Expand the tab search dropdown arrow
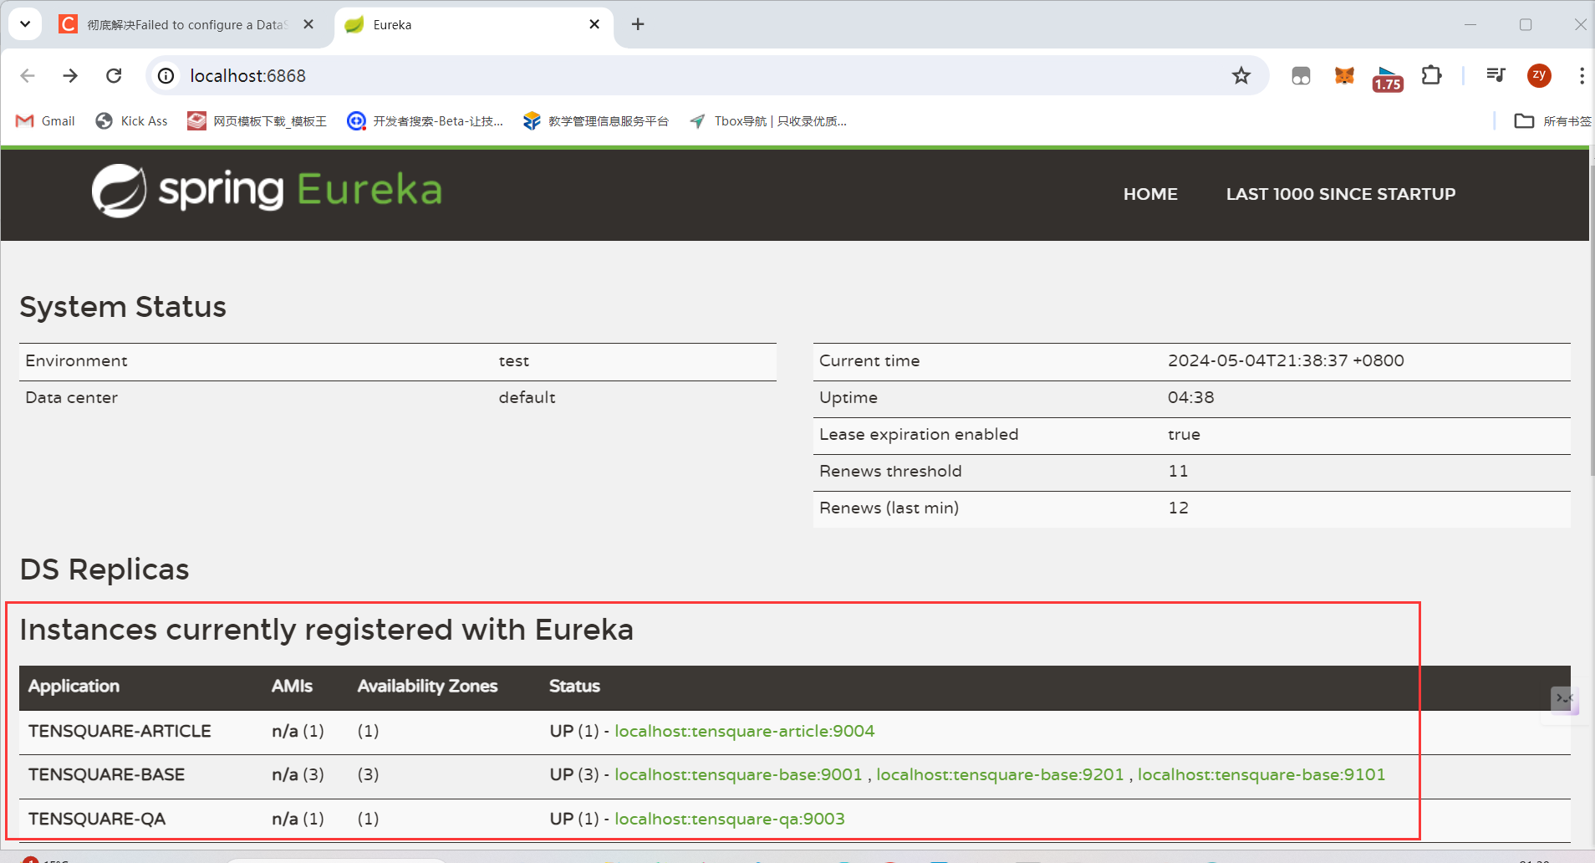This screenshot has height=863, width=1595. pyautogui.click(x=25, y=24)
